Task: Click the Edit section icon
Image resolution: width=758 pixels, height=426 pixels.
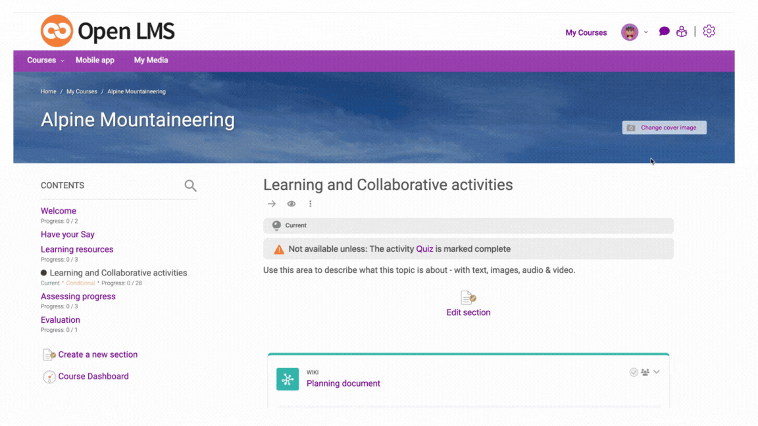Action: 468,297
